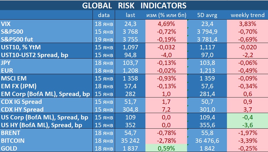Click the 'weekly trend' column header

click(247, 15)
